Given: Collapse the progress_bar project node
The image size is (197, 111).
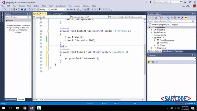Looking at the screenshot, I should click(149, 27).
